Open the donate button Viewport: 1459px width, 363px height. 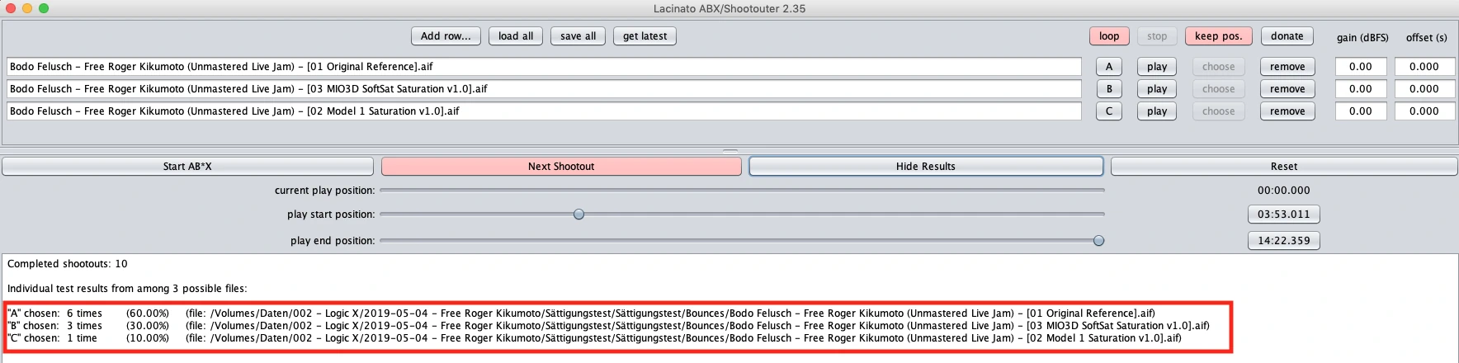1287,36
